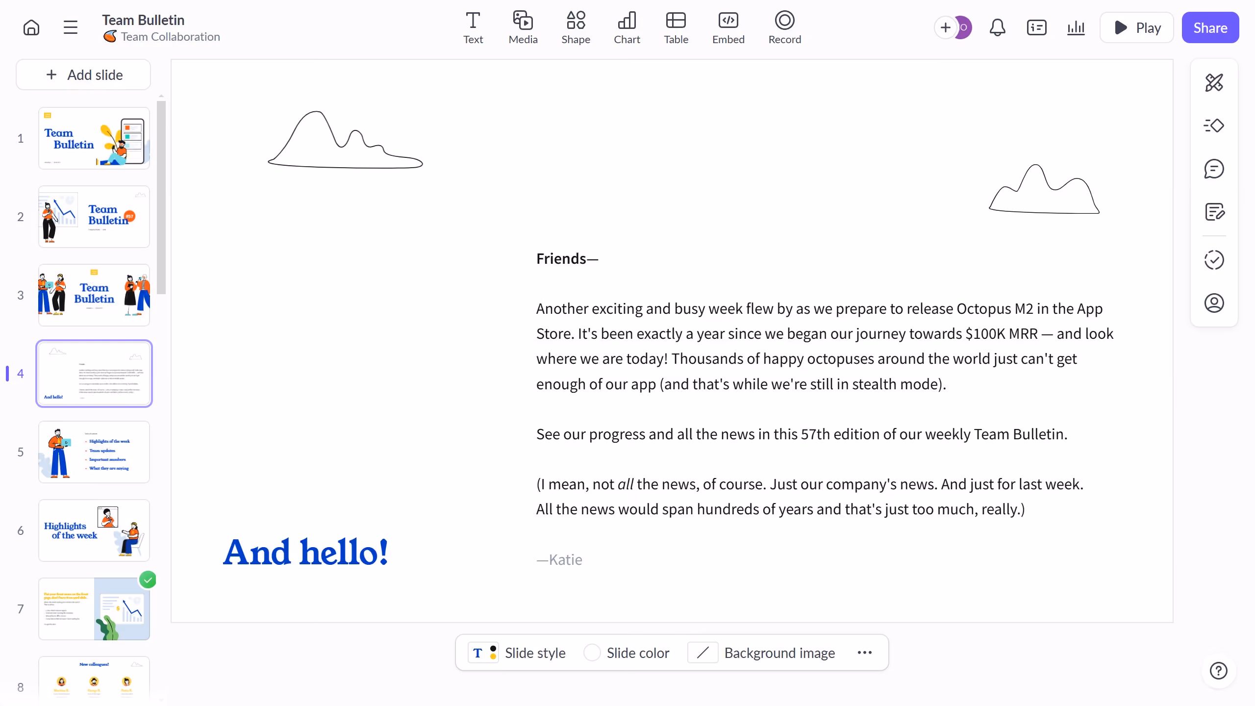1255x706 pixels.
Task: Select slide 1 thumbnail
Action: (x=94, y=138)
